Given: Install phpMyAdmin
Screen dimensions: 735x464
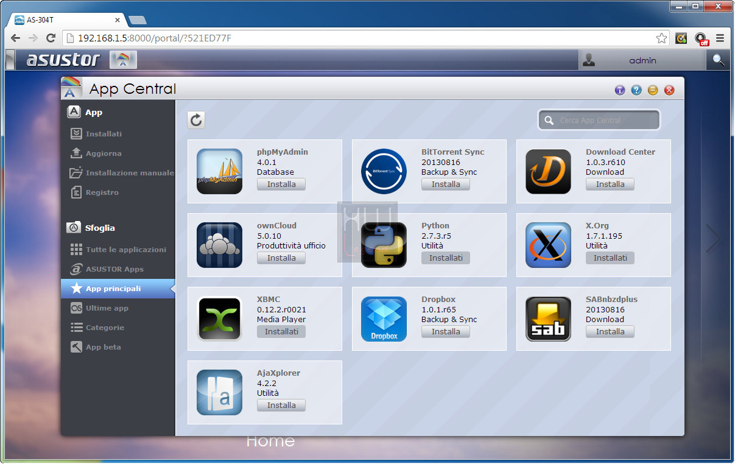Looking at the screenshot, I should [x=281, y=185].
